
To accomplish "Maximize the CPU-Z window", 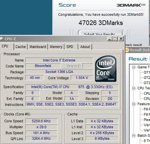I will point(115,39).
